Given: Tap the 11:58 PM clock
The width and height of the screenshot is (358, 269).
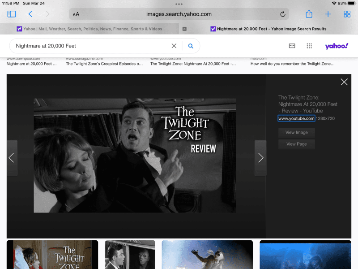Looking at the screenshot, I should (11, 4).
